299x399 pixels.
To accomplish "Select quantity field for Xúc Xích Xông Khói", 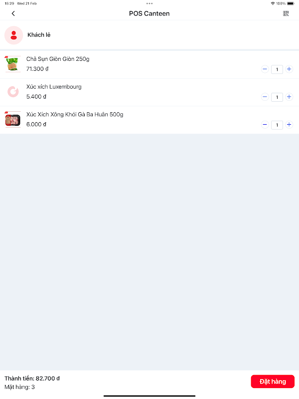I will click(277, 125).
